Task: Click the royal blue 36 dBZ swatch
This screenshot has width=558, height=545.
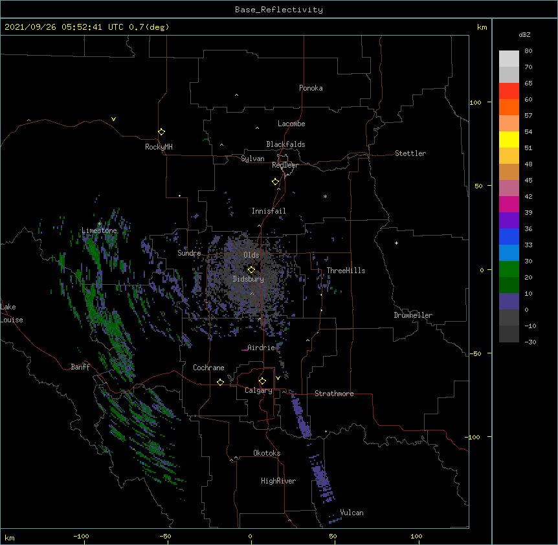Action: click(509, 236)
